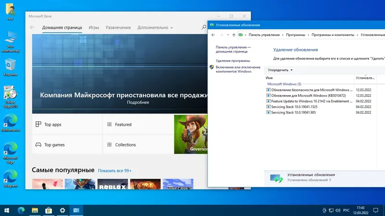This screenshot has height=216, width=385.
Task: Click 'Программы' breadcrumb in address bar
Action: click(295, 35)
